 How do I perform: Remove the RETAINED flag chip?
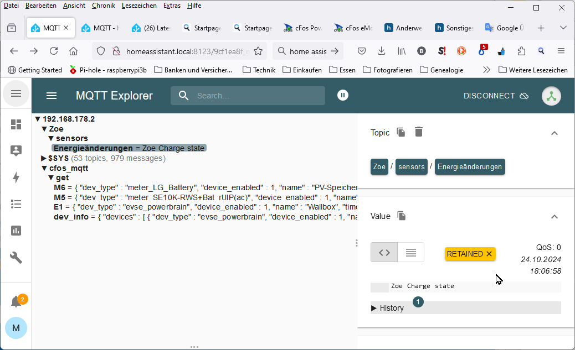click(489, 254)
